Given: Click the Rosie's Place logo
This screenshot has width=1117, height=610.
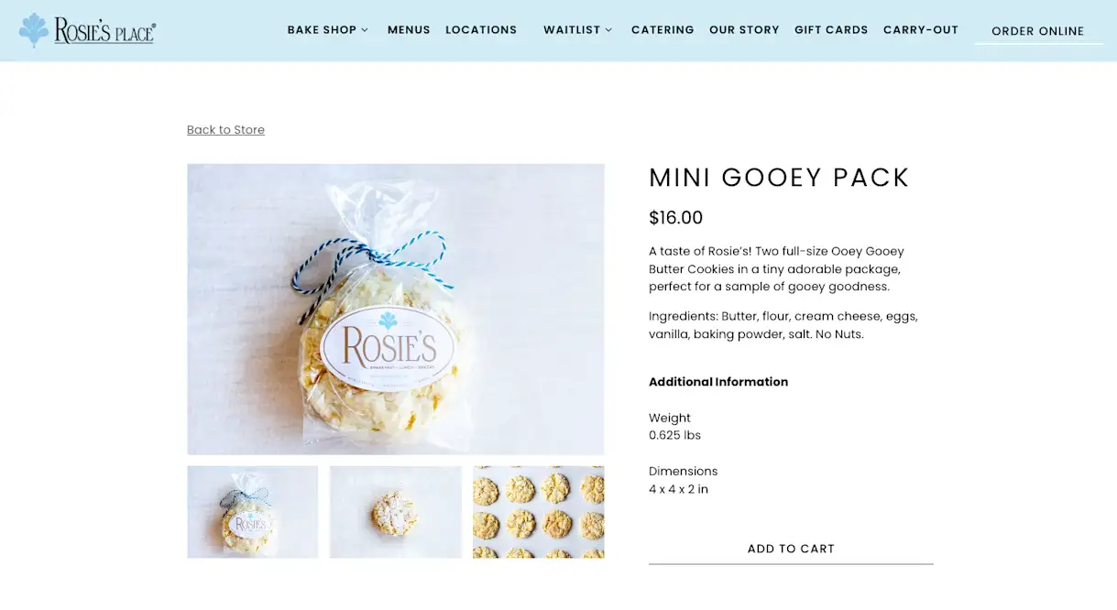Looking at the screenshot, I should [87, 30].
